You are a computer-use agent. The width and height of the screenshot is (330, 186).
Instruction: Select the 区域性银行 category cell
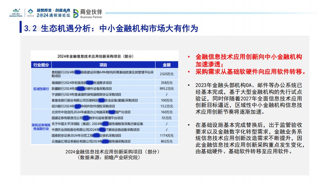[41, 89]
